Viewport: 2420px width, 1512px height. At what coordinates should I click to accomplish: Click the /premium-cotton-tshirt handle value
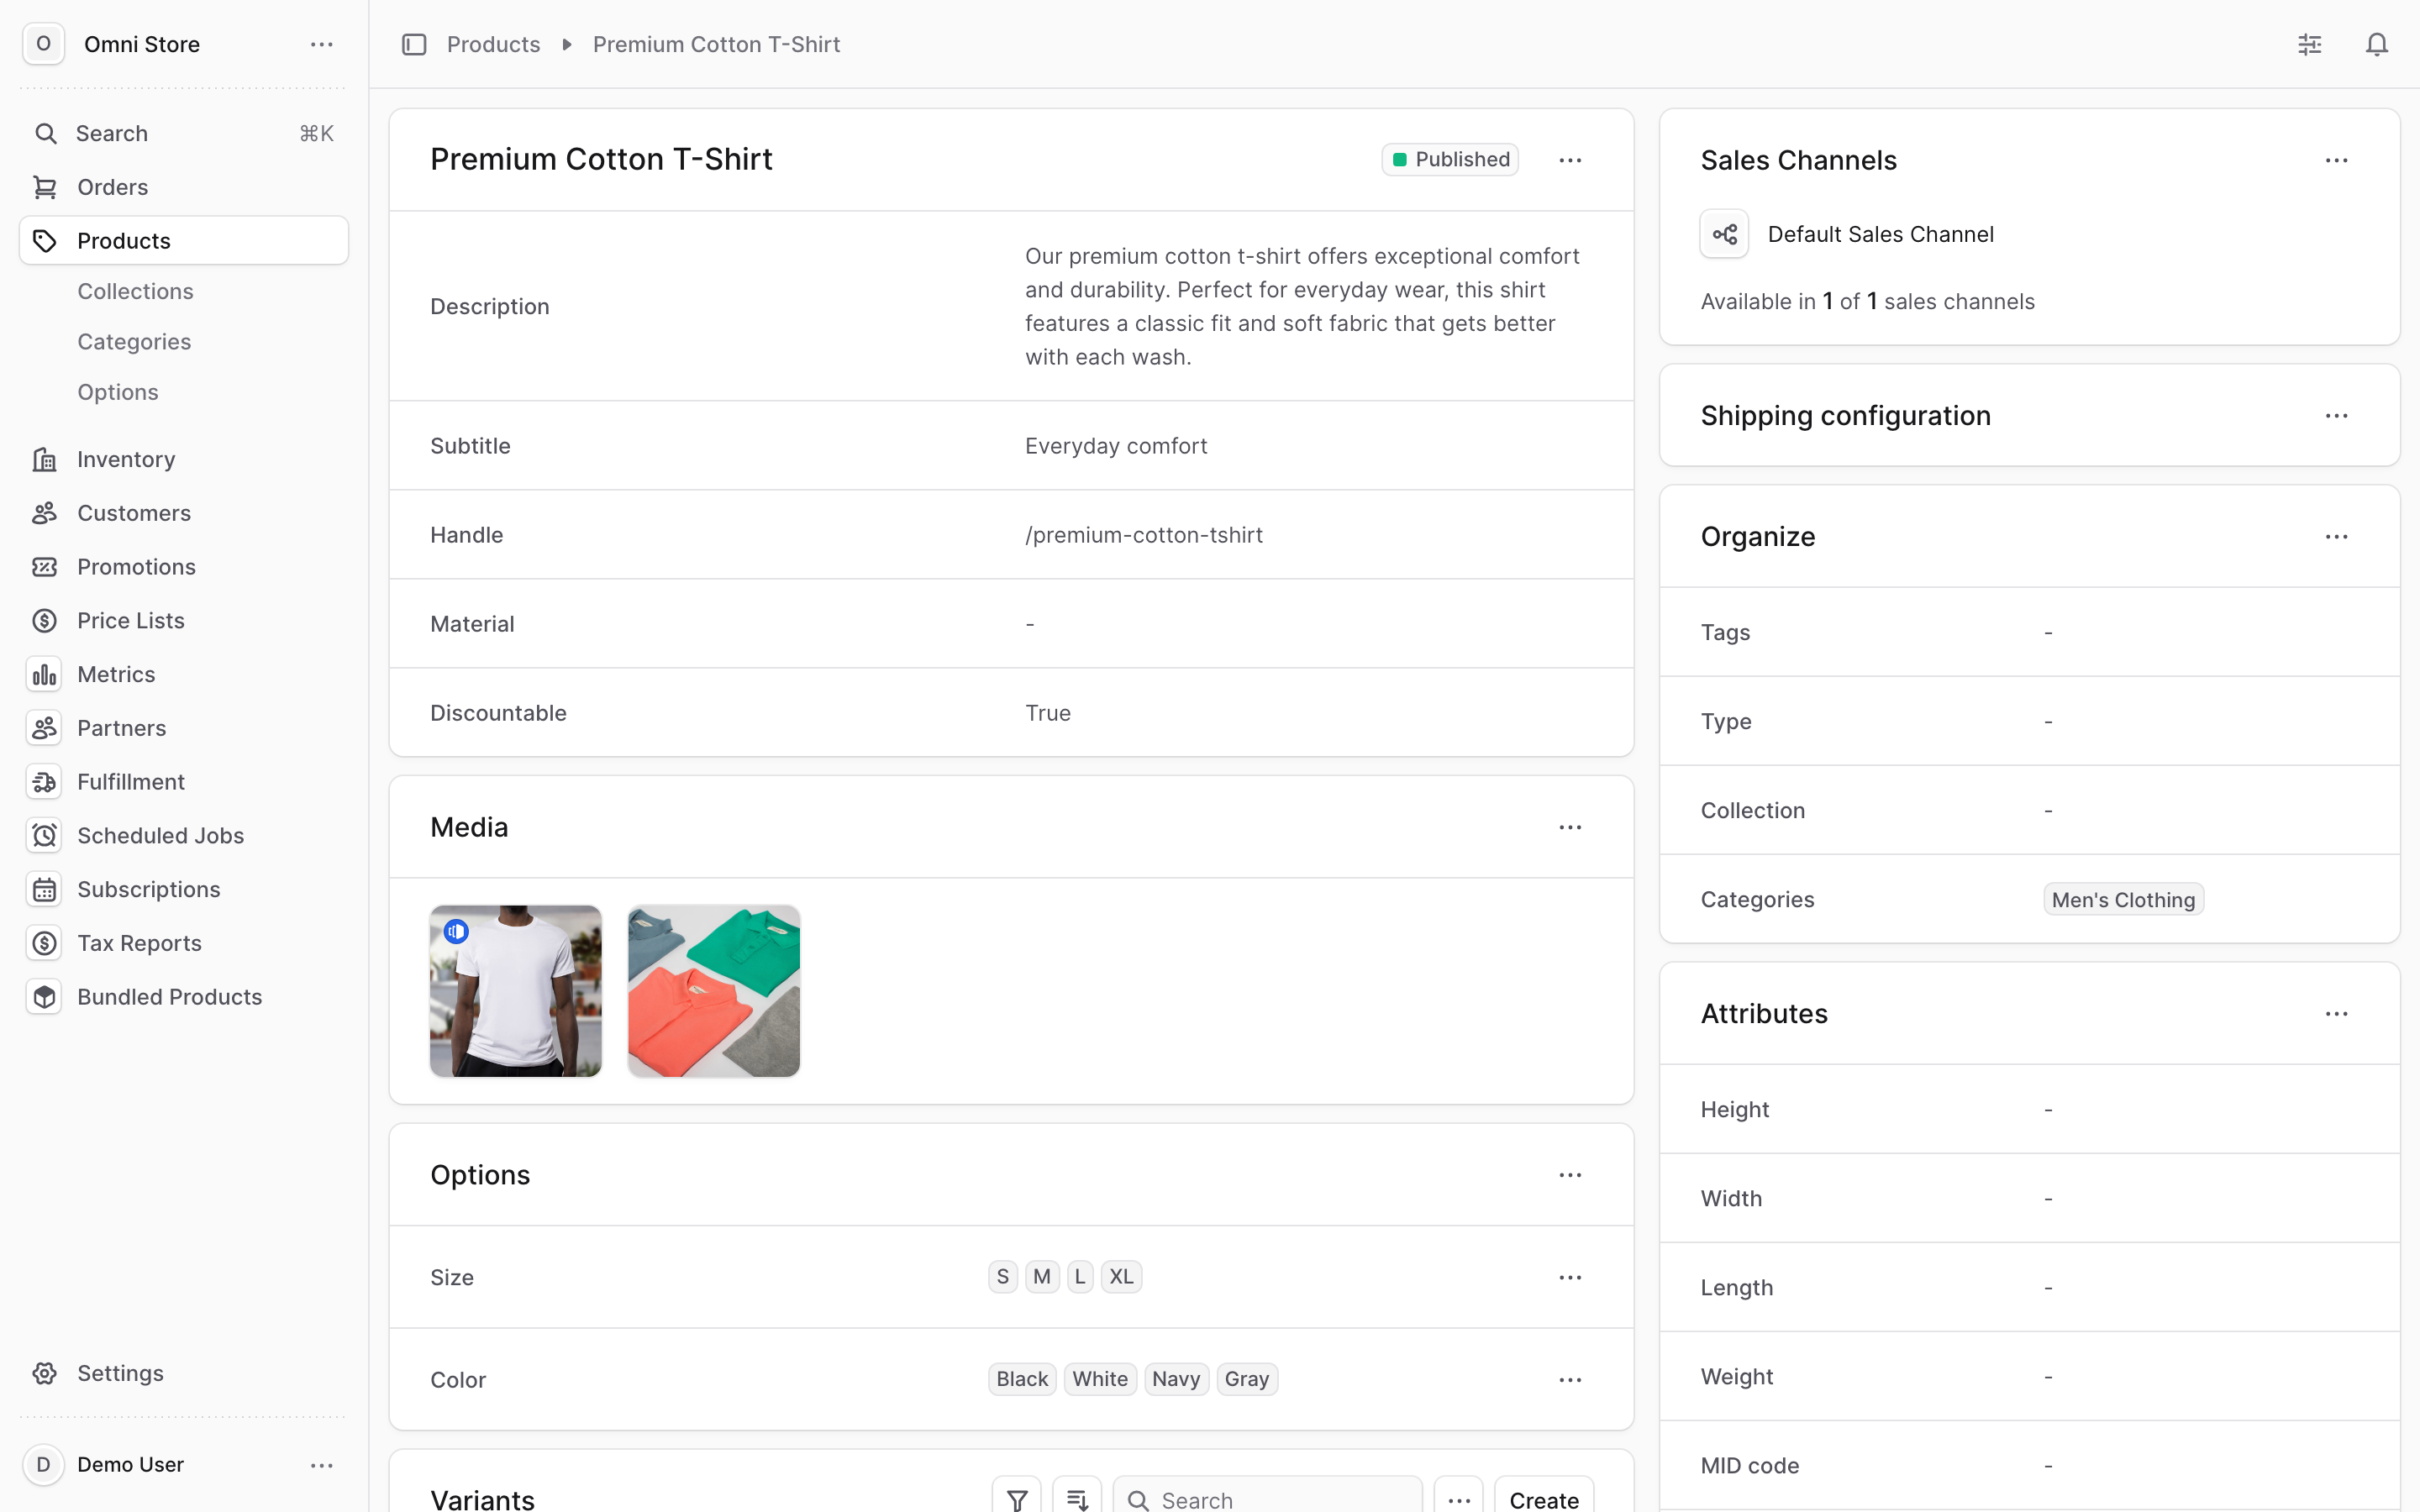[x=1143, y=535]
